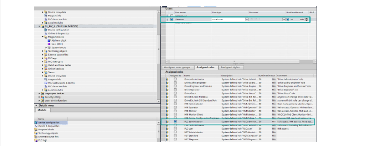Click the Siemens user name cell
Screen dimensions: 365x146
(x=192, y=19)
